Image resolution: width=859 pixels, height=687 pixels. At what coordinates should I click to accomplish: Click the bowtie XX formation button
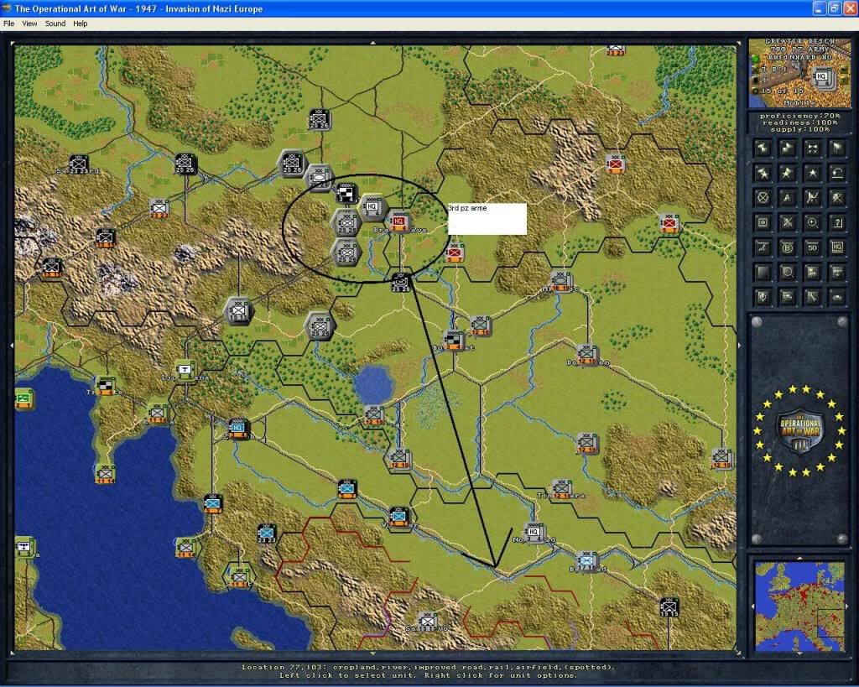coord(812,148)
